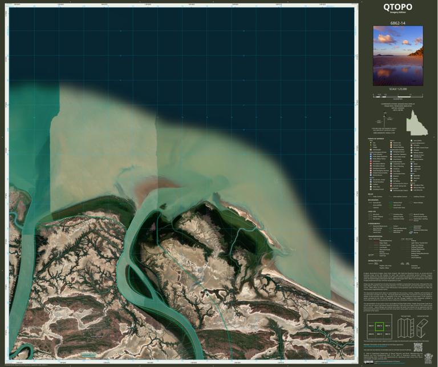Viewport: 438px width, 367px height.
Task: Click the kilometres scale bar
Action: tap(398, 95)
